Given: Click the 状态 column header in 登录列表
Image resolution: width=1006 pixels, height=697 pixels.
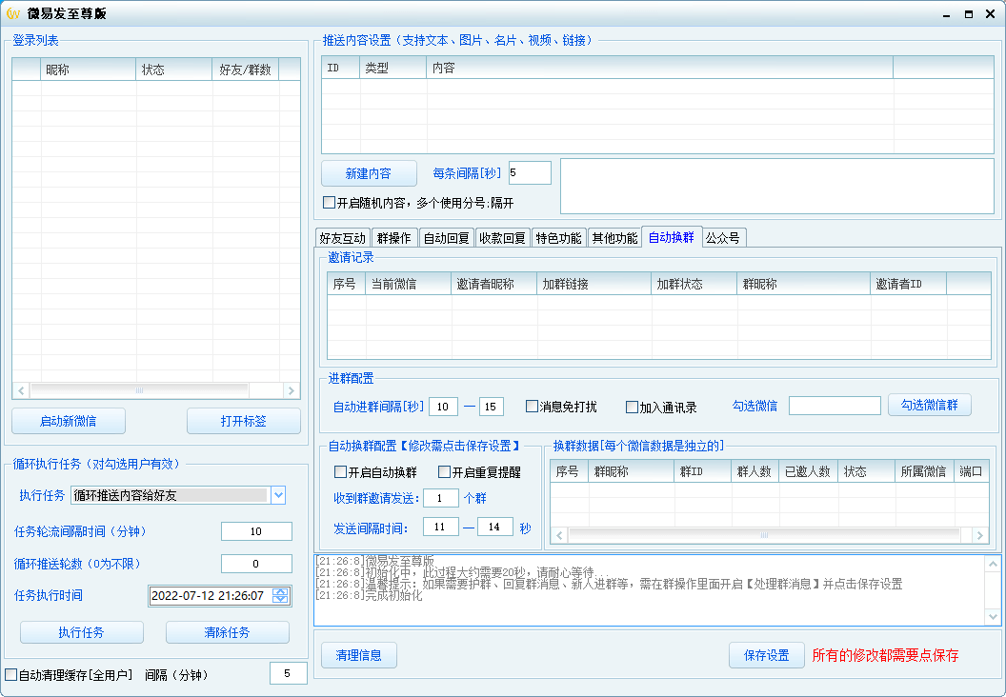Looking at the screenshot, I should pos(174,70).
